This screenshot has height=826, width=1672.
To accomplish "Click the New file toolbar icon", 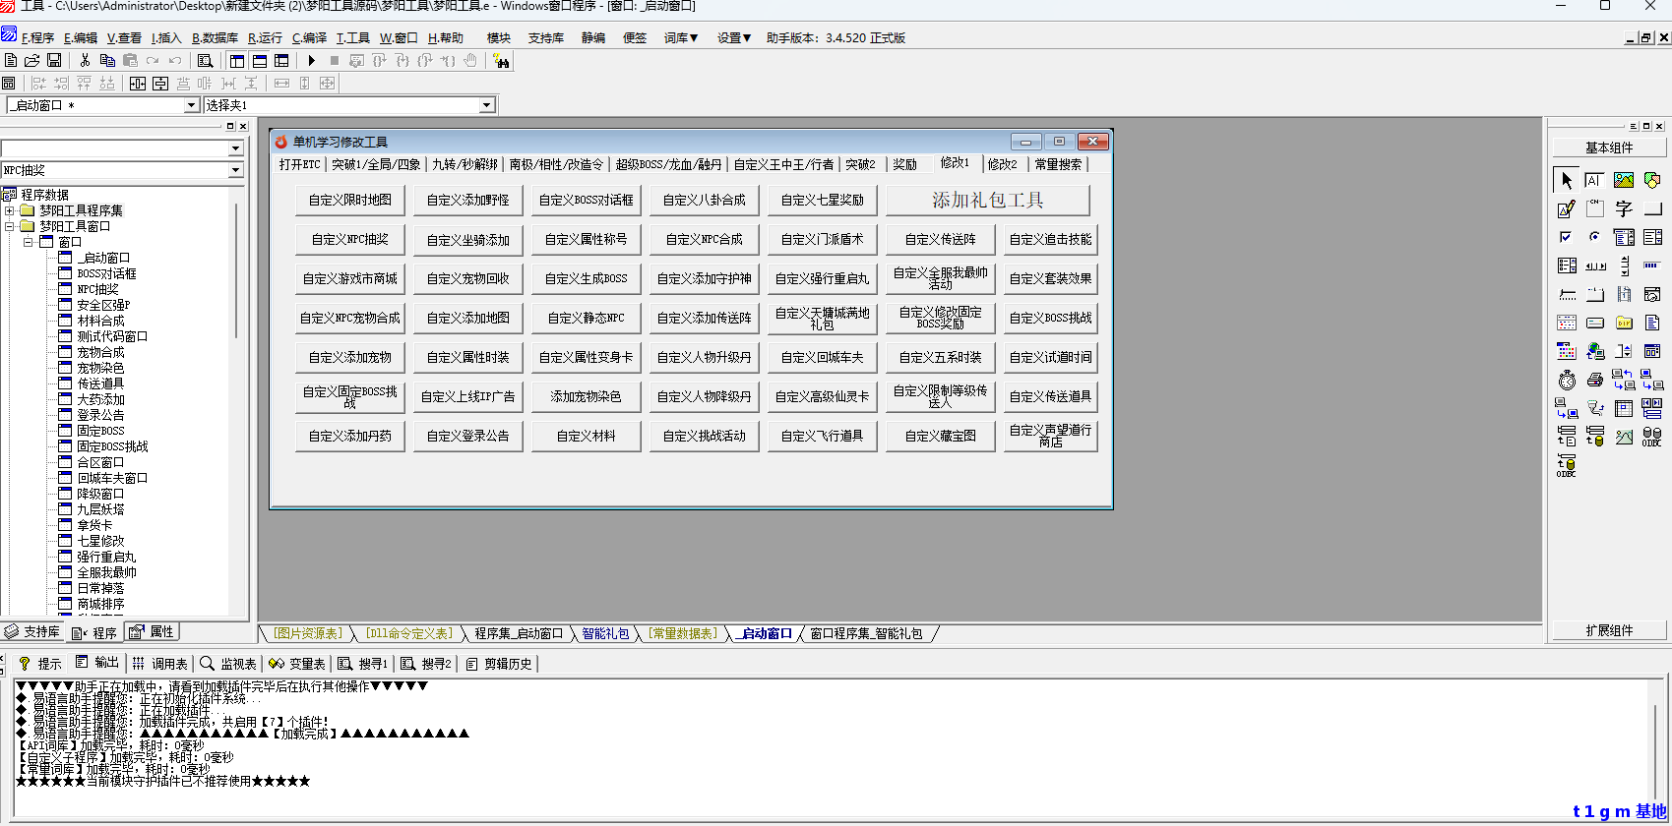I will pos(11,60).
